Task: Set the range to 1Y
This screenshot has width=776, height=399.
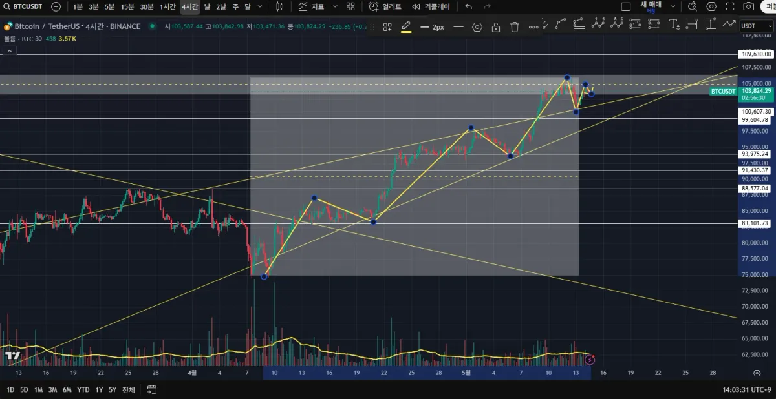Action: tap(99, 389)
